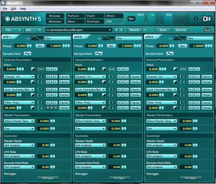Viewport: 216px width, 184px height.
Task: Adjust LFO 3 Pan depth value knobs
Action: tap(195, 129)
